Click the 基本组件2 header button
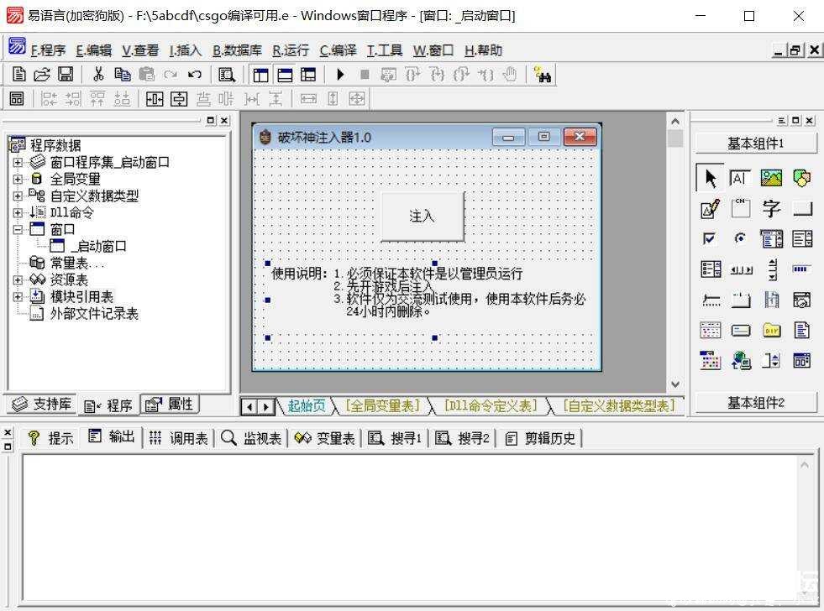This screenshot has width=824, height=611. 756,403
